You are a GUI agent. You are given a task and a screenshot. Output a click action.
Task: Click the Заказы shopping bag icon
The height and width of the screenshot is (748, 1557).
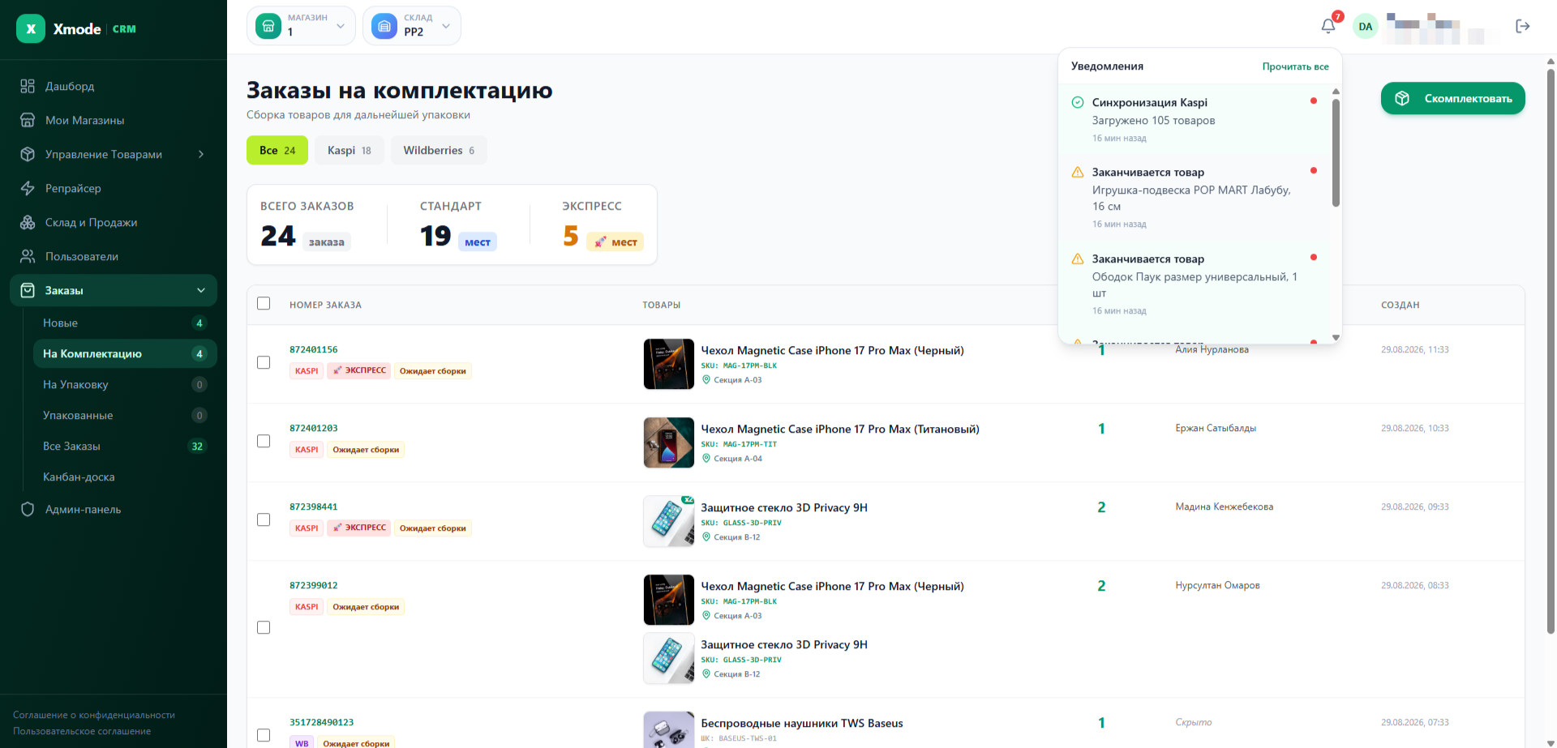[x=28, y=290]
